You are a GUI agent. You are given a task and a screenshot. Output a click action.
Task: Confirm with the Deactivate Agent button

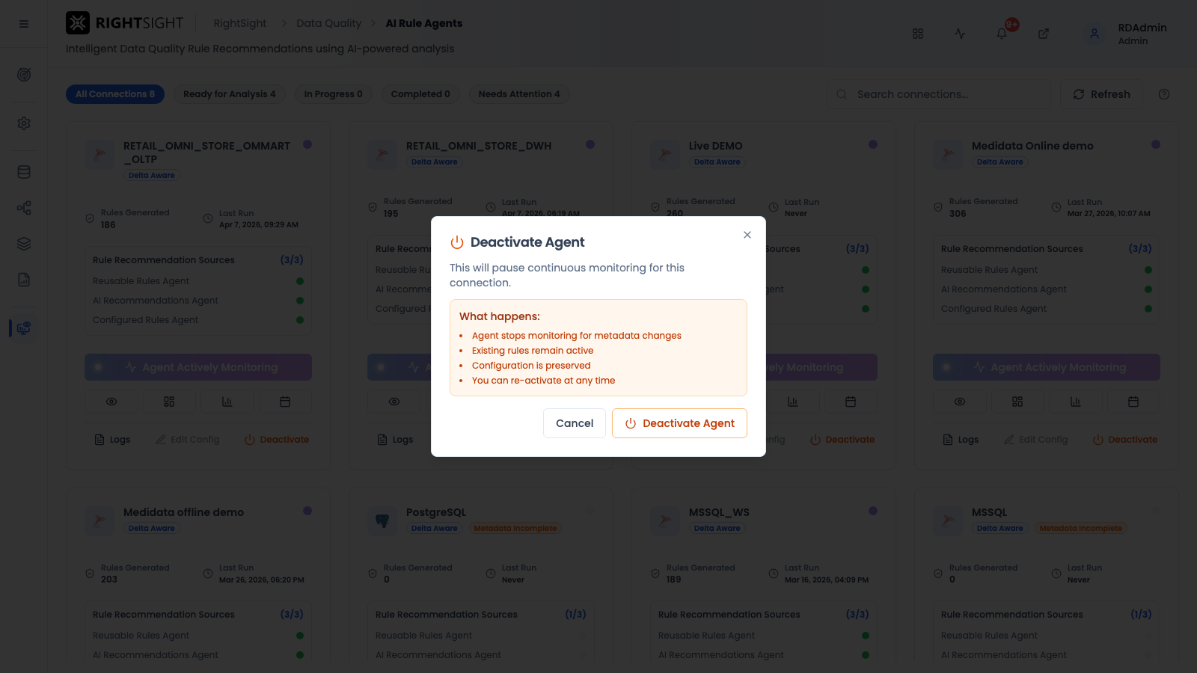coord(679,423)
